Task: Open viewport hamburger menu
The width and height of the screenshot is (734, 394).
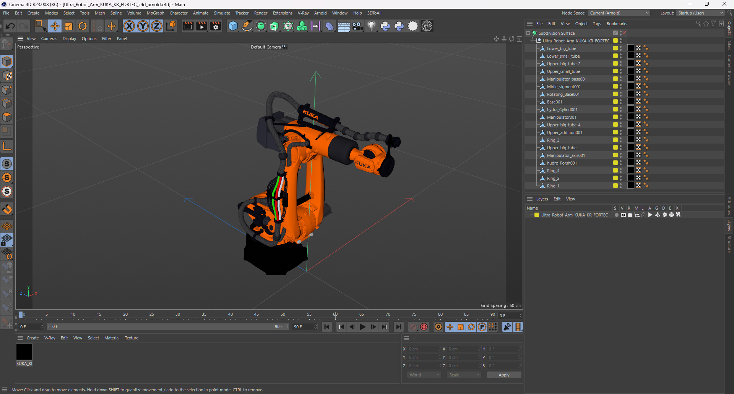Action: point(20,39)
